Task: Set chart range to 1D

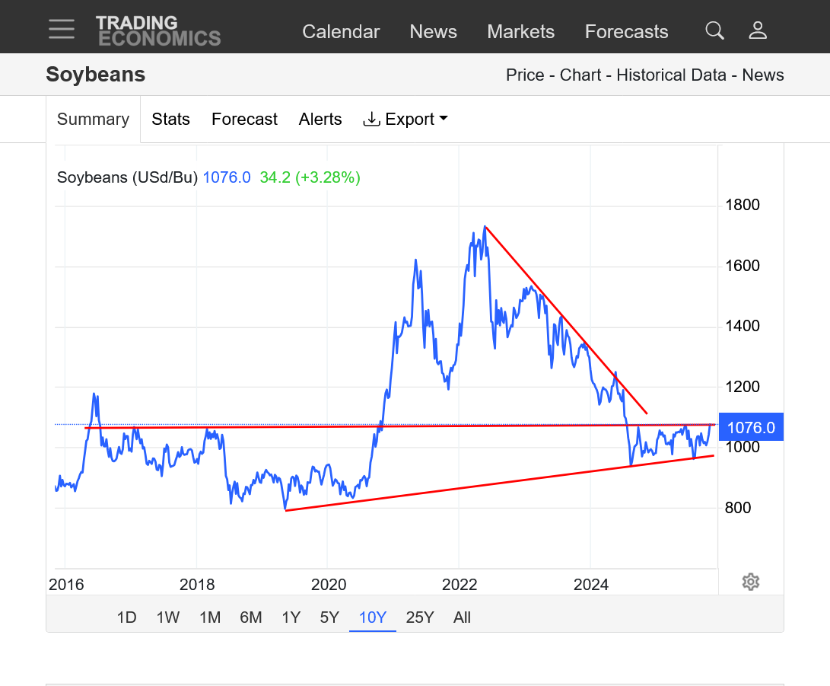Action: tap(126, 617)
